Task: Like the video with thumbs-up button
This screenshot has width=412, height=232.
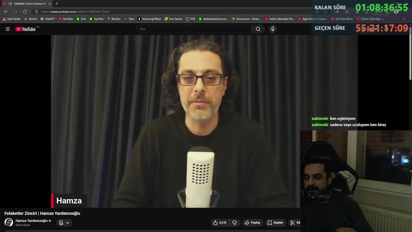Action: (219, 223)
